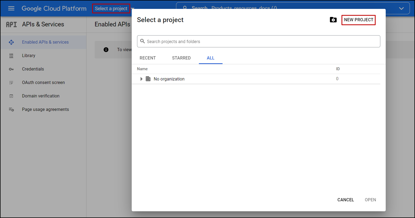Screen dimensions: 415x218
Task: Collapse the top search bar chevron
Action: (401, 8)
